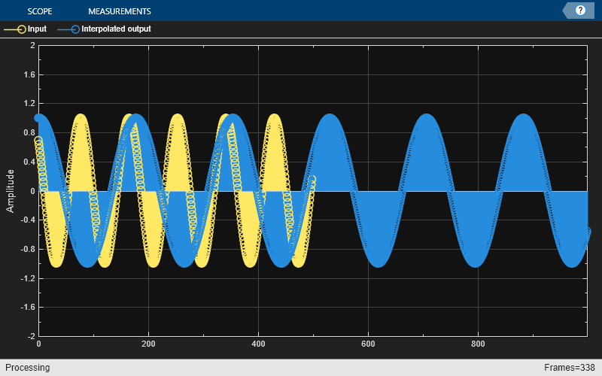
Task: Click the final blue sample at right edge
Action: point(587,232)
